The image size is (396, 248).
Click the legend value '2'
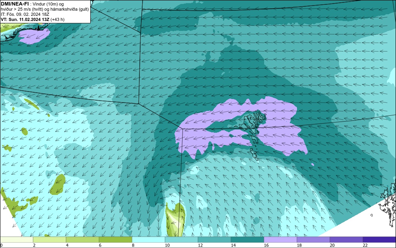34,245
